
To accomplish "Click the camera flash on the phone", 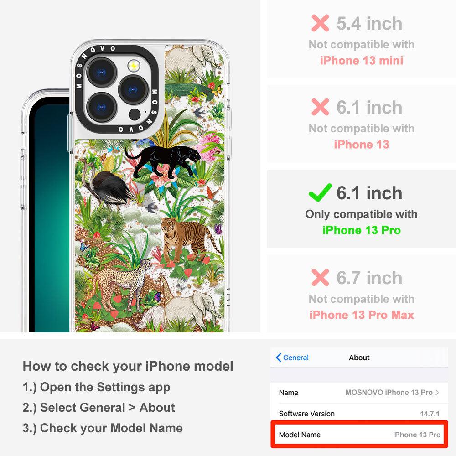I will tap(134, 65).
